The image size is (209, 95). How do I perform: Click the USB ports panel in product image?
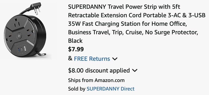pos(22,49)
